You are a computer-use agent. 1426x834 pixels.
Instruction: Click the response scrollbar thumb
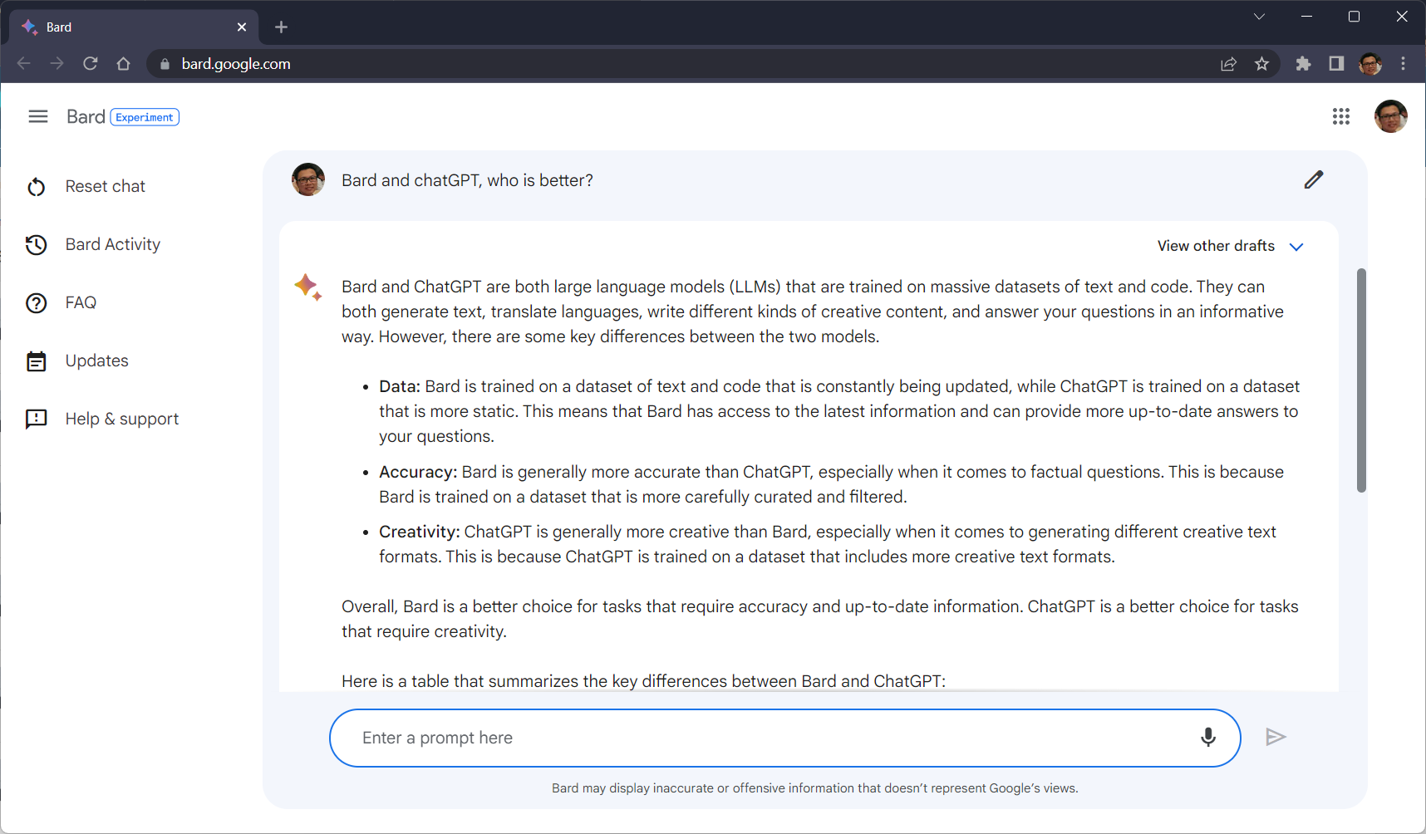click(x=1361, y=380)
